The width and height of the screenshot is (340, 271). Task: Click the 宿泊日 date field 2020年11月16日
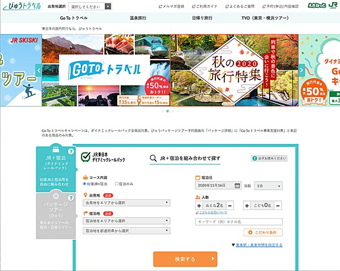(218, 185)
